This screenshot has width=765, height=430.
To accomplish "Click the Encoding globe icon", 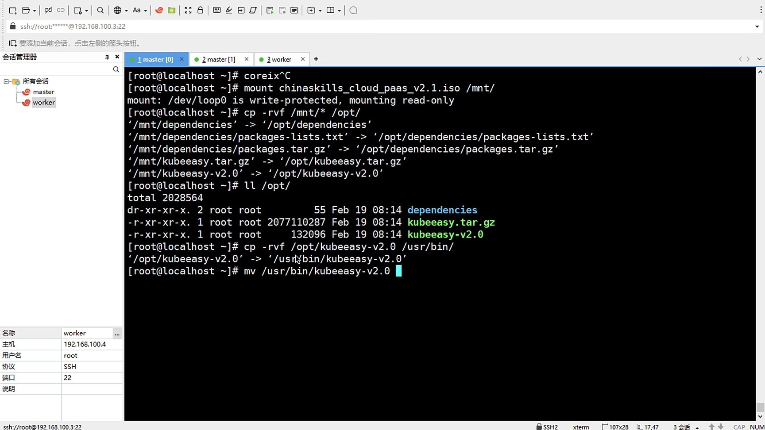I will click(117, 10).
